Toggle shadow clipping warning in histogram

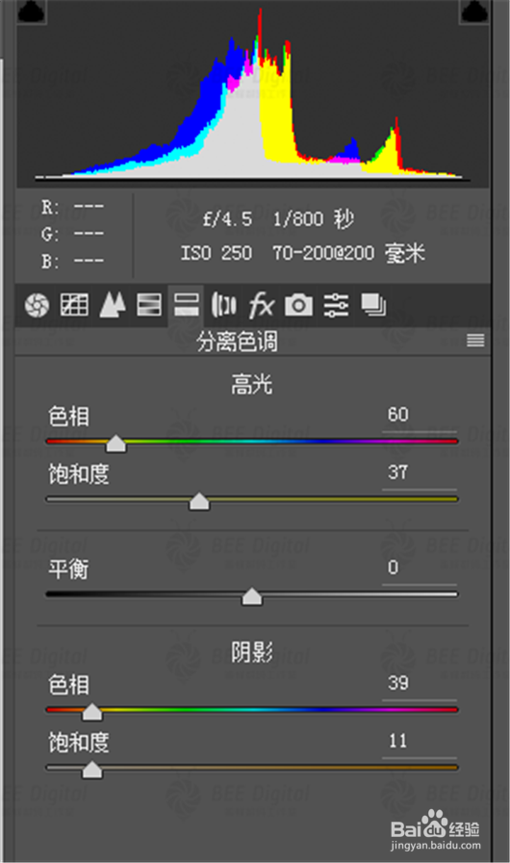pos(32,12)
